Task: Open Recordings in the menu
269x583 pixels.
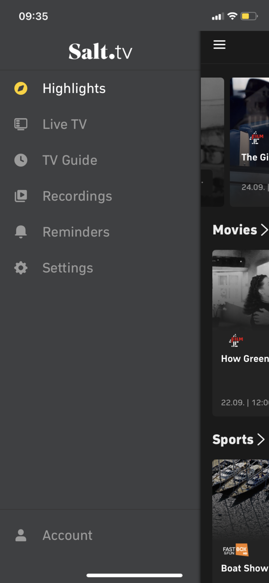Action: tap(100, 196)
